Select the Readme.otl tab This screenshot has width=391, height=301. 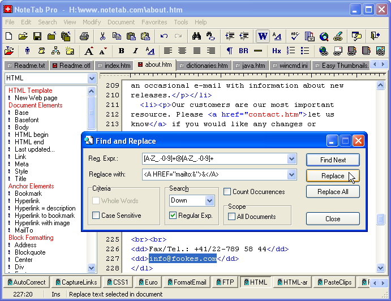pos(71,66)
